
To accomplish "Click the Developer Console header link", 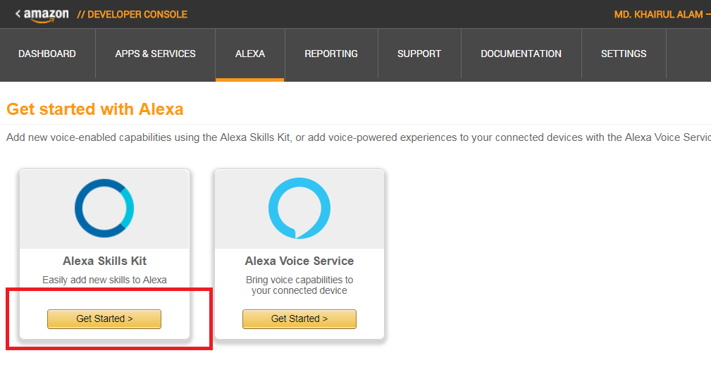I will pos(132,15).
